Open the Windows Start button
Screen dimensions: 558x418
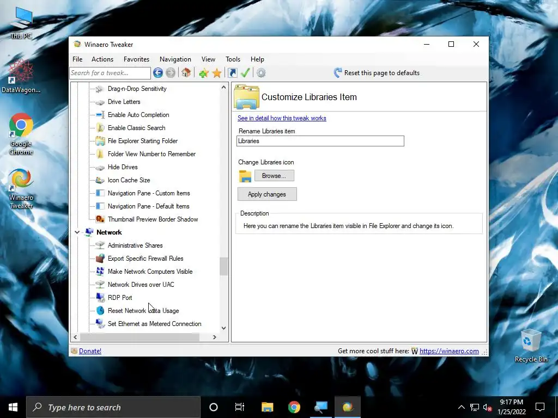(x=13, y=407)
